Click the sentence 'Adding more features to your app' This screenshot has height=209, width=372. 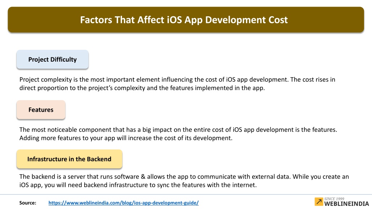pyautogui.click(x=126, y=138)
